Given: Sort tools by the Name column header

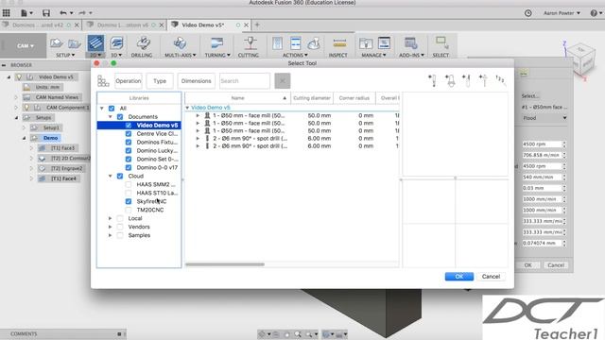Looking at the screenshot, I should [237, 98].
